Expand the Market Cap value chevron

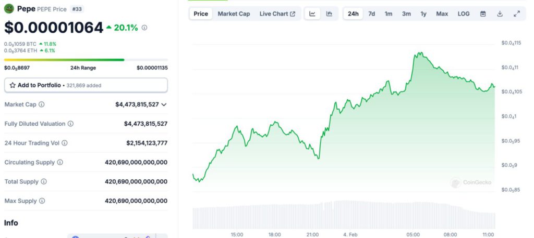click(164, 104)
